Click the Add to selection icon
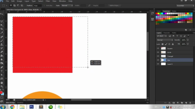The height and width of the screenshot is (109, 195). pos(15,5)
